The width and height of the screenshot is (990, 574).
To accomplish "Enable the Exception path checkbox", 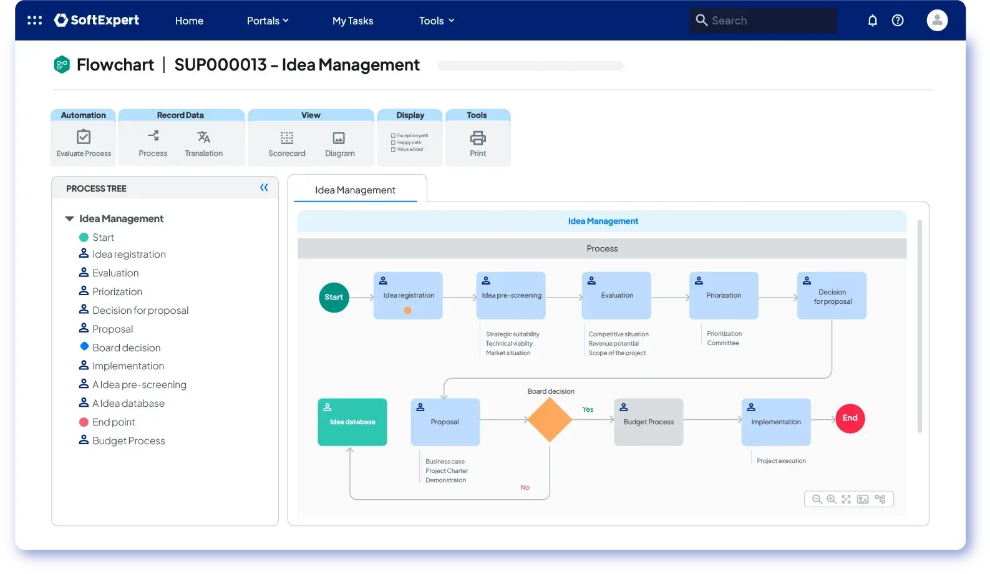I will click(393, 135).
